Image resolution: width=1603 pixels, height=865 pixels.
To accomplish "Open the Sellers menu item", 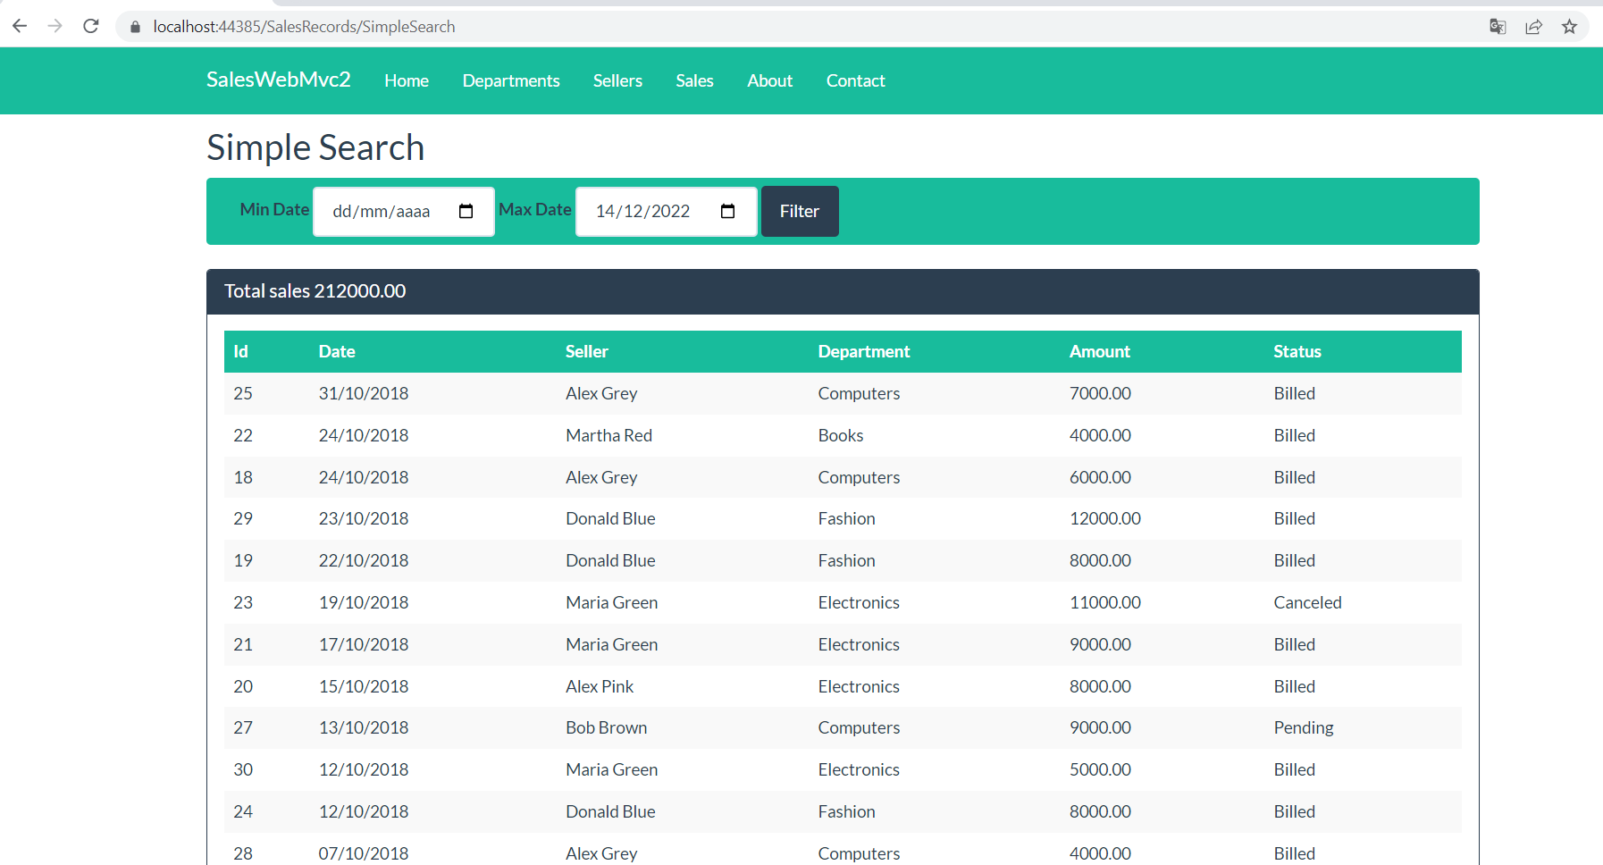I will (x=617, y=80).
